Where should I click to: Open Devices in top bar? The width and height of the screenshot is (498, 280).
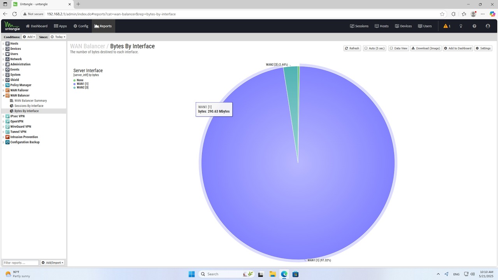click(403, 26)
